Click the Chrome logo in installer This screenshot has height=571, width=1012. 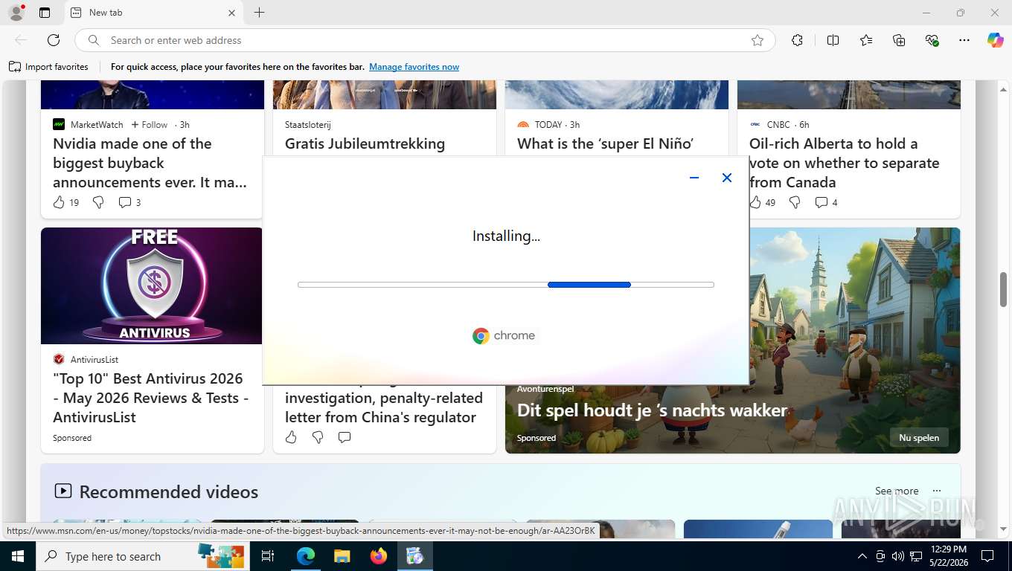point(504,336)
